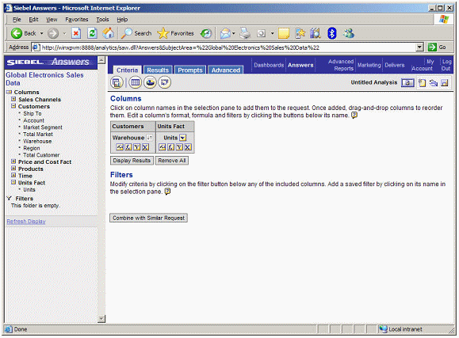Open format column properties for Warehouse

120,147
